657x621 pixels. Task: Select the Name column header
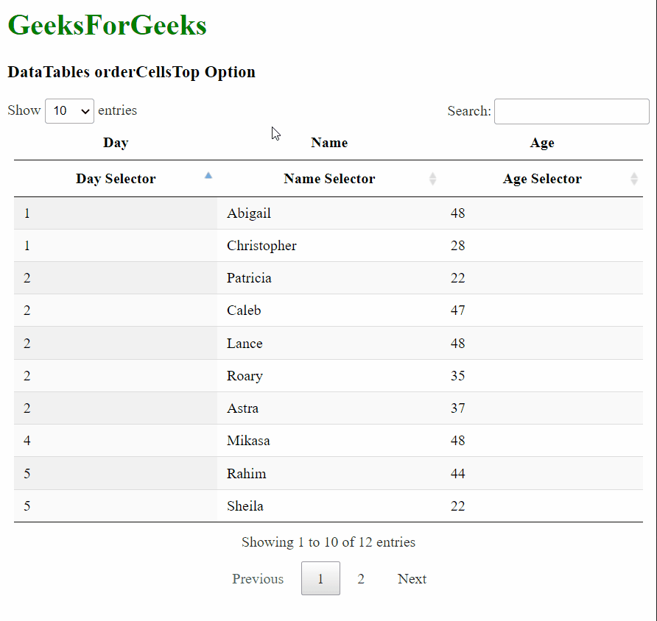pos(329,142)
